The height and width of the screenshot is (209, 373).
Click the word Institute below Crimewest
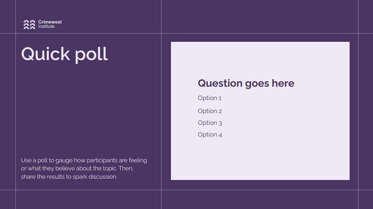point(46,27)
